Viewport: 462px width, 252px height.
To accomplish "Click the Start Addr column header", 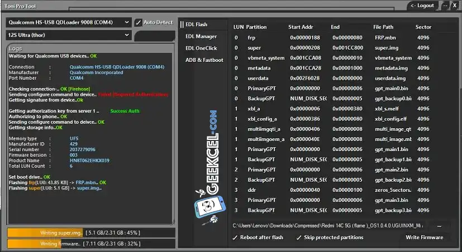I will click(x=301, y=27).
